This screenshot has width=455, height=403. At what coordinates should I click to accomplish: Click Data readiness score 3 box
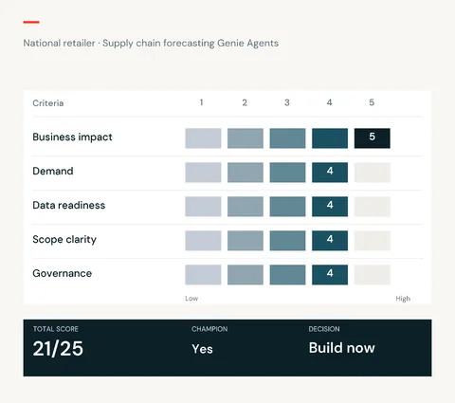pyautogui.click(x=287, y=207)
